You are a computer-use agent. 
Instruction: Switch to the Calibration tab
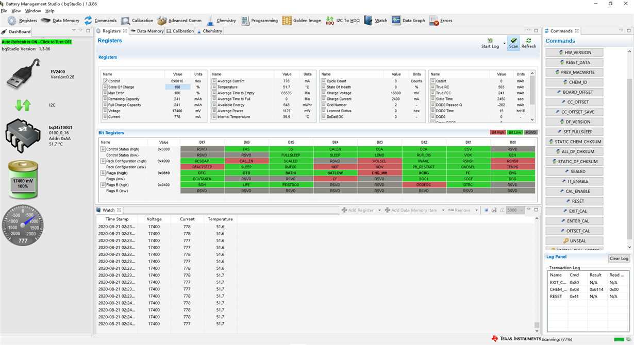tap(180, 31)
